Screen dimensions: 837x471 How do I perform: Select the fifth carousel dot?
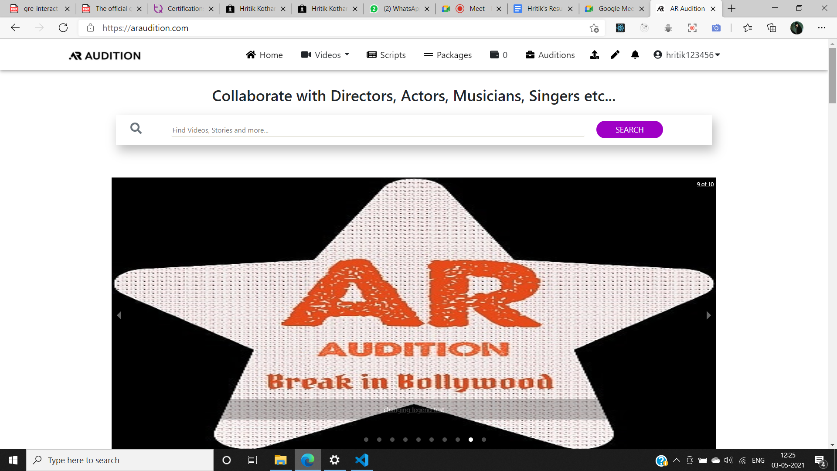pyautogui.click(x=418, y=440)
